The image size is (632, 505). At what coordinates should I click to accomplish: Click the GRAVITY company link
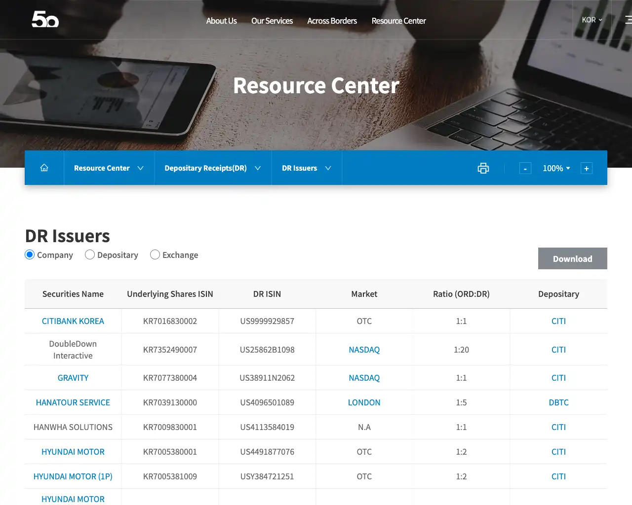73,378
